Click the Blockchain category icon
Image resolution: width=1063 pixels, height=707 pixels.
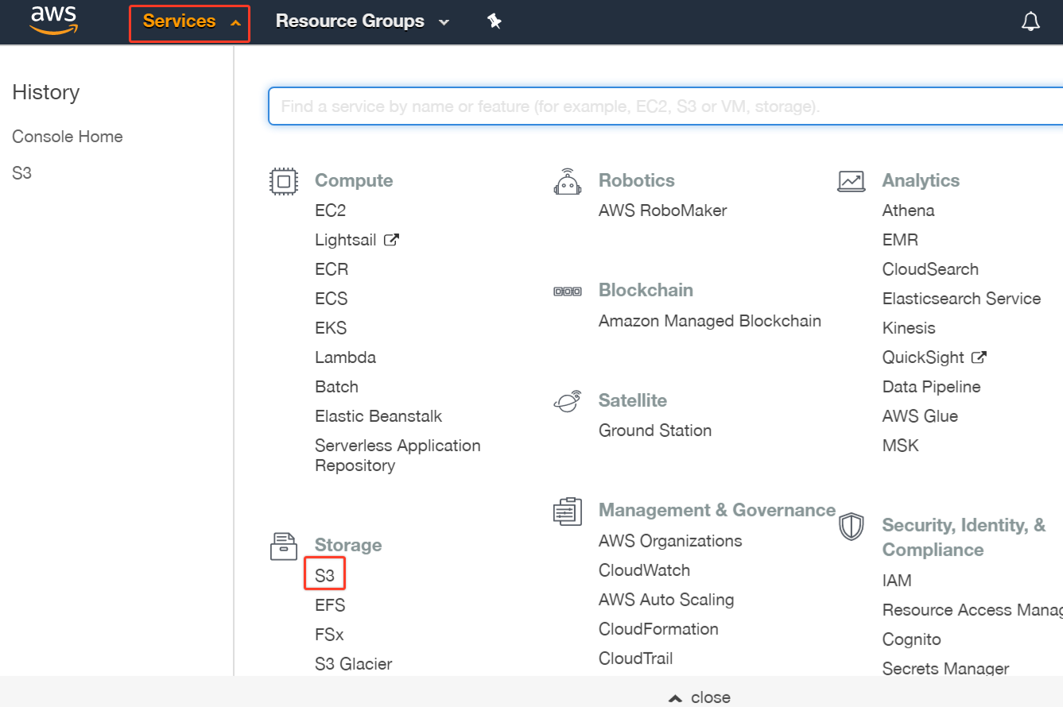[x=567, y=292]
